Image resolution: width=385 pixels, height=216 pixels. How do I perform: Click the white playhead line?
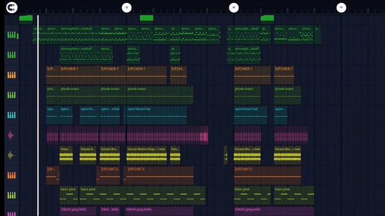coord(38,115)
